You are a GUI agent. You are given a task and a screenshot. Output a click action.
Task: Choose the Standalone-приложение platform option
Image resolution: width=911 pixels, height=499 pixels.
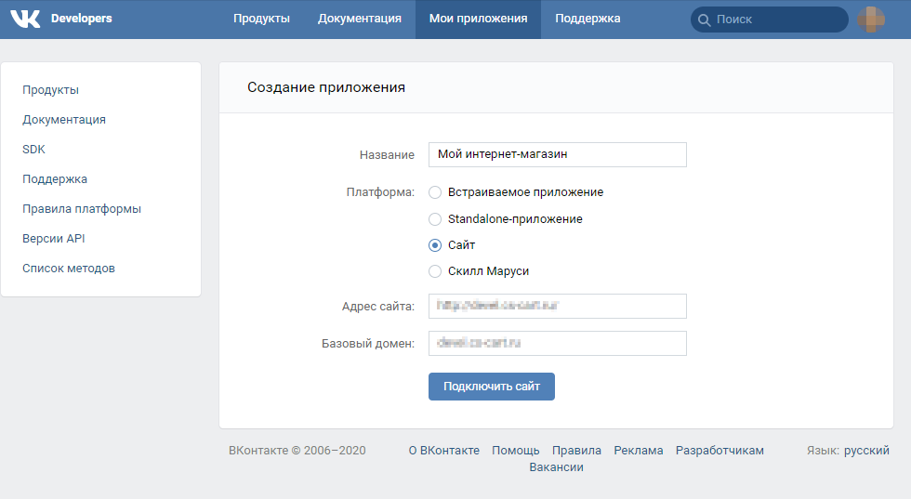[435, 219]
